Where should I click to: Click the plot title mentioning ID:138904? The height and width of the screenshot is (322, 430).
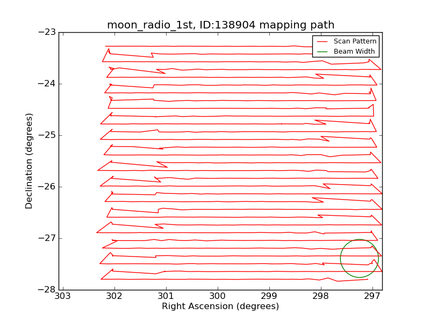pyautogui.click(x=220, y=25)
